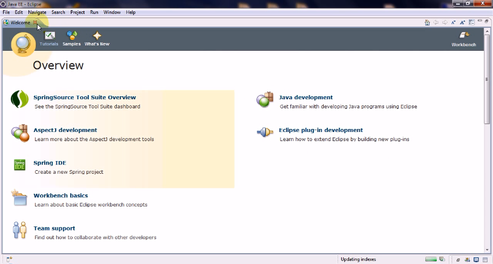Magnify the Welcome page font size
This screenshot has height=264, width=493.
[462, 22]
